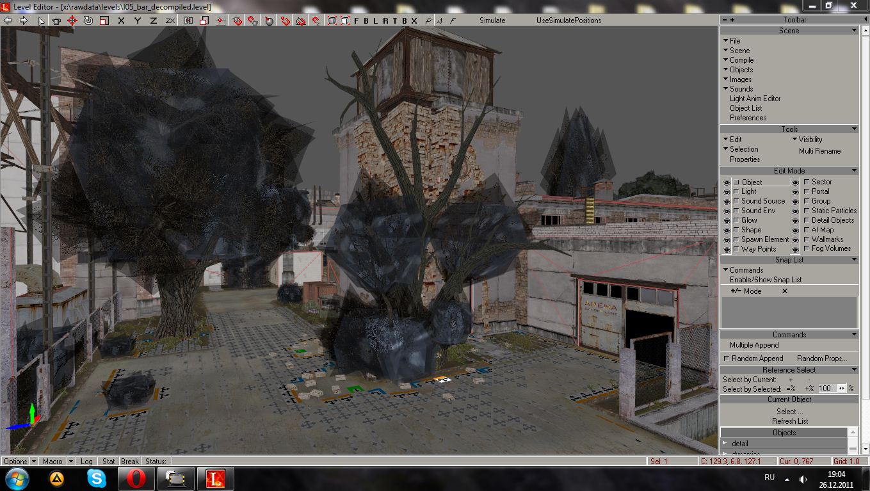This screenshot has height=491, width=870.
Task: Click the Simulate button
Action: click(x=492, y=20)
